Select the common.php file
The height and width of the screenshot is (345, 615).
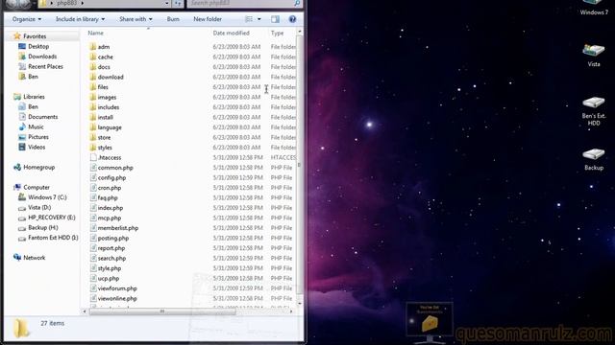click(115, 168)
